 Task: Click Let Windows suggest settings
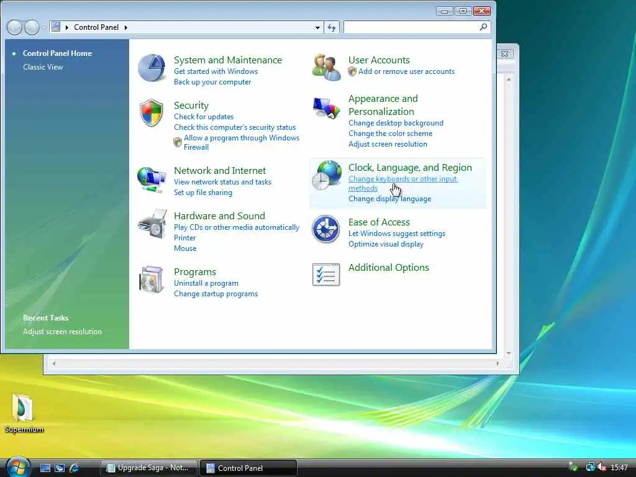[x=396, y=234]
